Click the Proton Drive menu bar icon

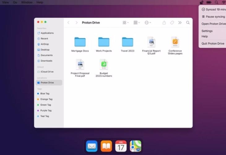pos(202,2)
